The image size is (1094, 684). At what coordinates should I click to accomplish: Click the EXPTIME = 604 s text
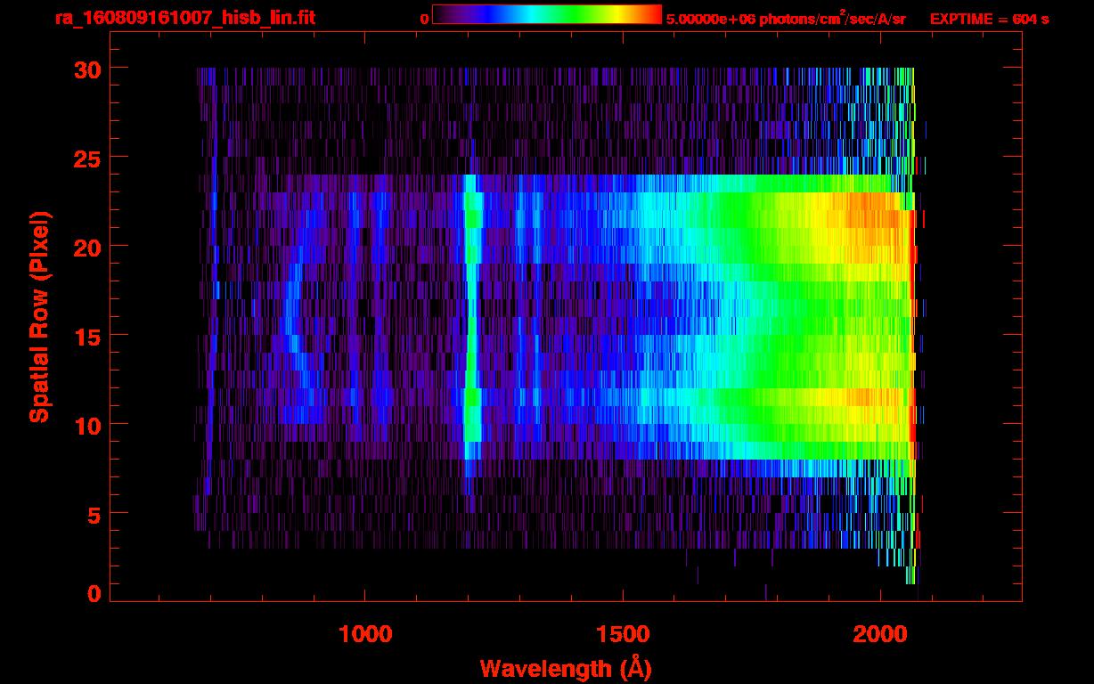pyautogui.click(x=989, y=19)
